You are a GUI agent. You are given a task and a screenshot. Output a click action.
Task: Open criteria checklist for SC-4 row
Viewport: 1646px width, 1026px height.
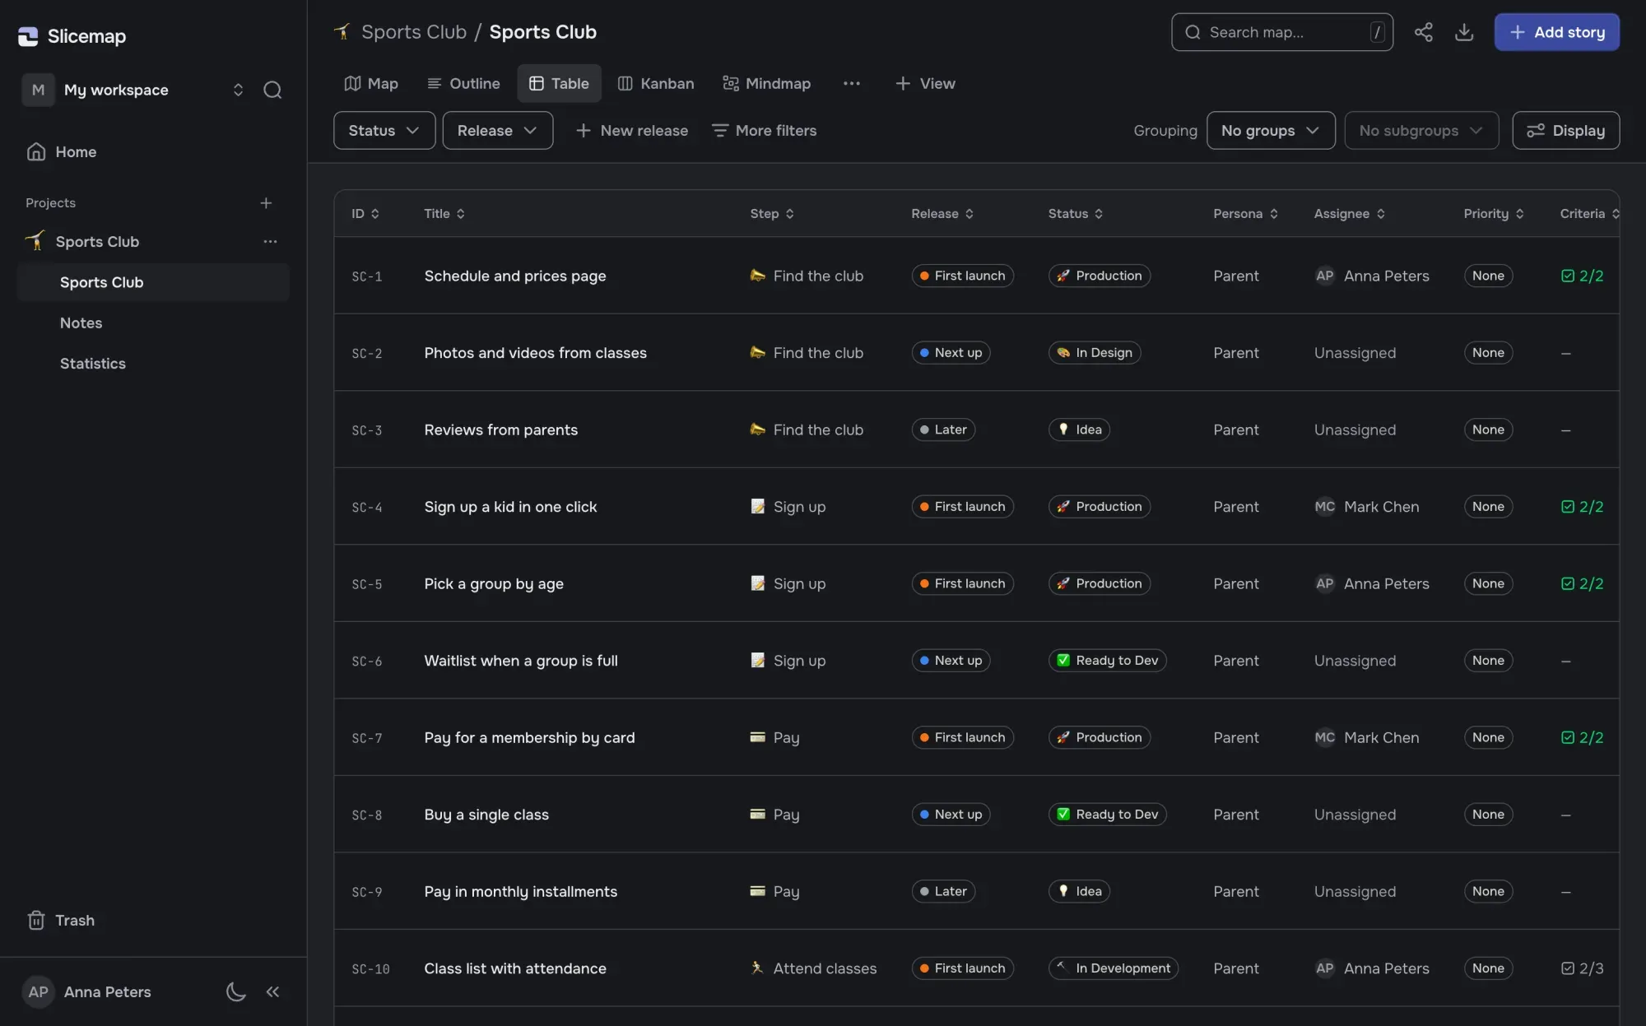1582,507
